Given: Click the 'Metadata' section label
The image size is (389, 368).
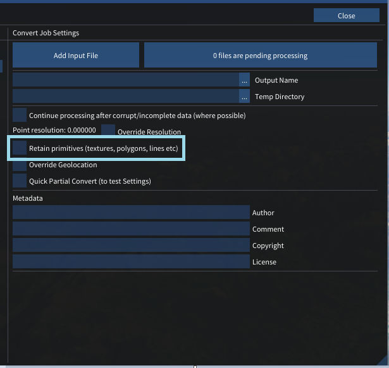Looking at the screenshot, I should coord(28,198).
